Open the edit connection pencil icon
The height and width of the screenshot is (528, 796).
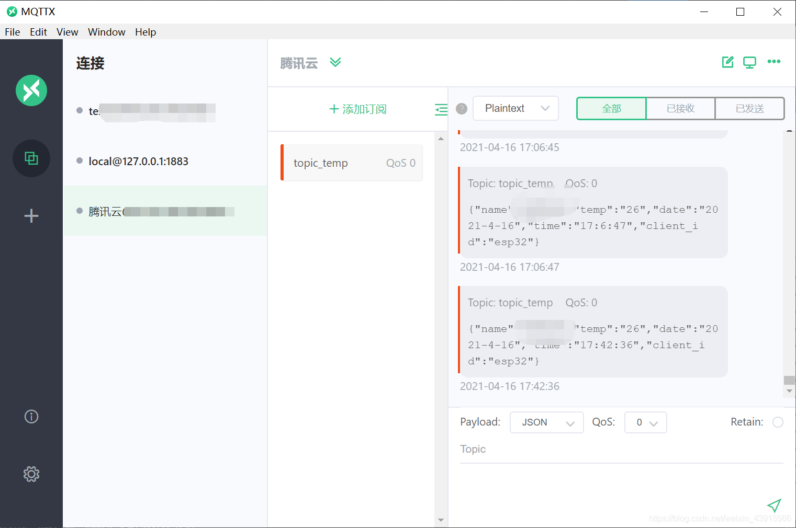point(727,62)
